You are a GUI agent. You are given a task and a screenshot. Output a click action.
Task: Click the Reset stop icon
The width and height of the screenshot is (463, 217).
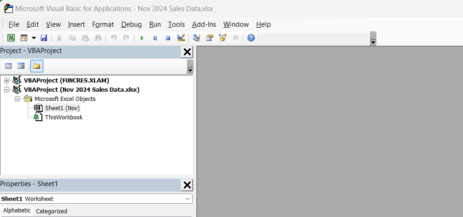pos(168,38)
